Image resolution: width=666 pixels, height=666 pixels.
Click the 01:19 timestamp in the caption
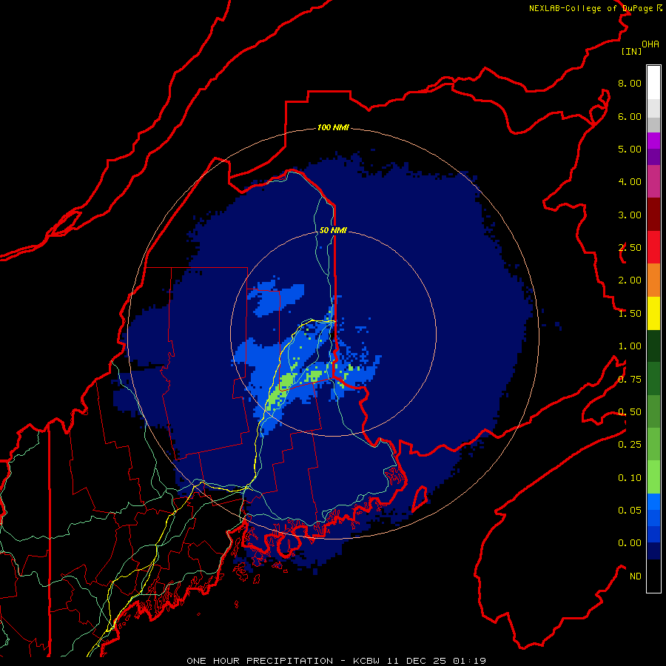[x=469, y=661]
